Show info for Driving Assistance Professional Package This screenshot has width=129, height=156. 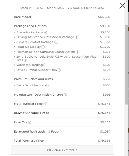[76, 37]
